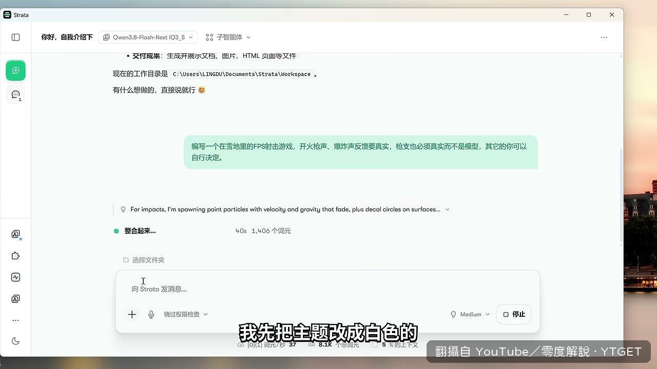Click the 40s elapsed time text
Screen dimensions: 657x369
click(x=241, y=231)
